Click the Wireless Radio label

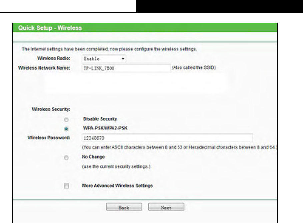point(54,58)
